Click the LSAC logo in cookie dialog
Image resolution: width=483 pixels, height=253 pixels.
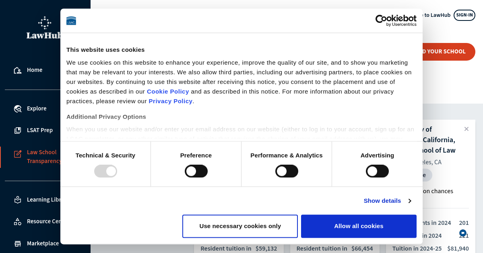(x=71, y=21)
